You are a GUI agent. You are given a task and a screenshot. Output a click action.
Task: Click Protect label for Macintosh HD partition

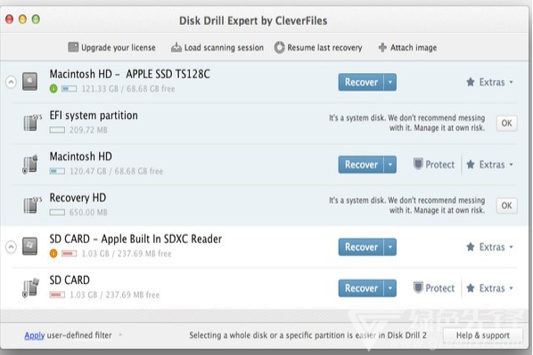pyautogui.click(x=440, y=165)
